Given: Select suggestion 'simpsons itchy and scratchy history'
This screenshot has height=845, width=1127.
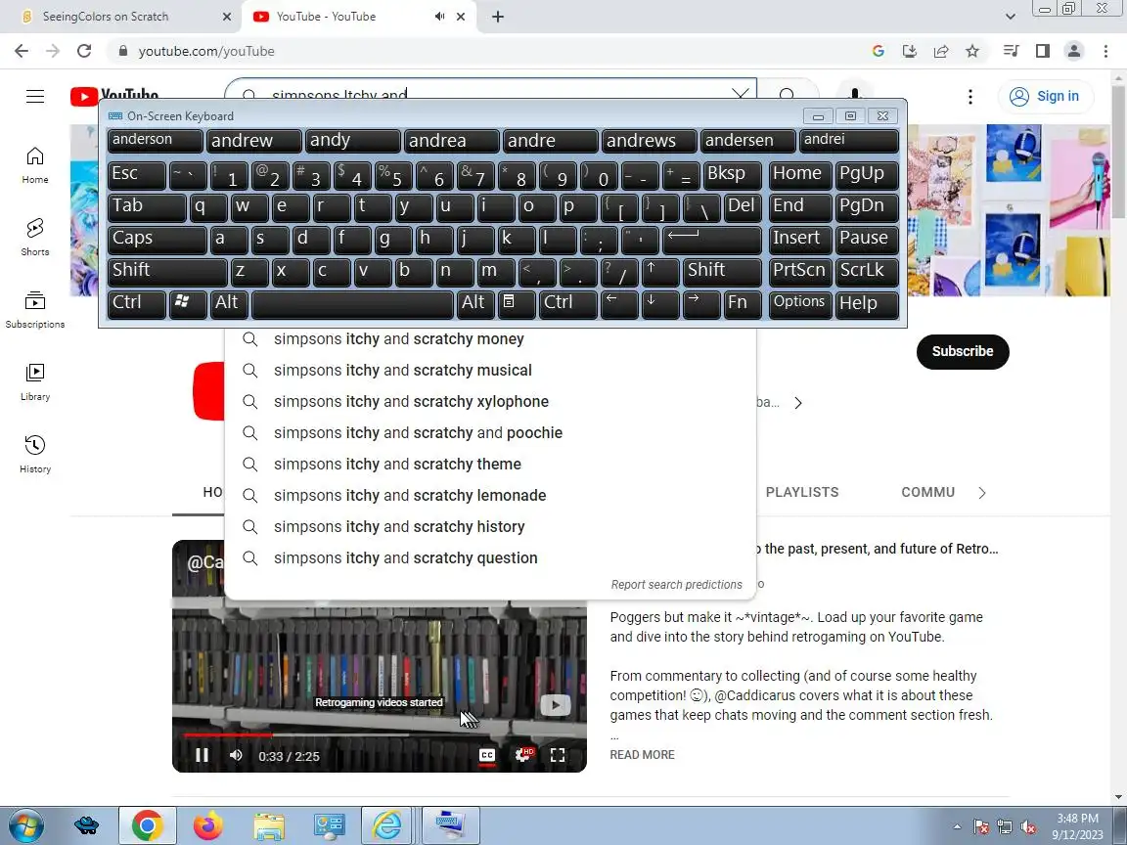Looking at the screenshot, I should [490, 527].
